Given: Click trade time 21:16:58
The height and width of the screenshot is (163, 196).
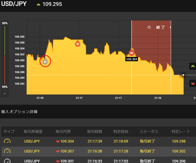Looking at the screenshot, I should point(95,151).
